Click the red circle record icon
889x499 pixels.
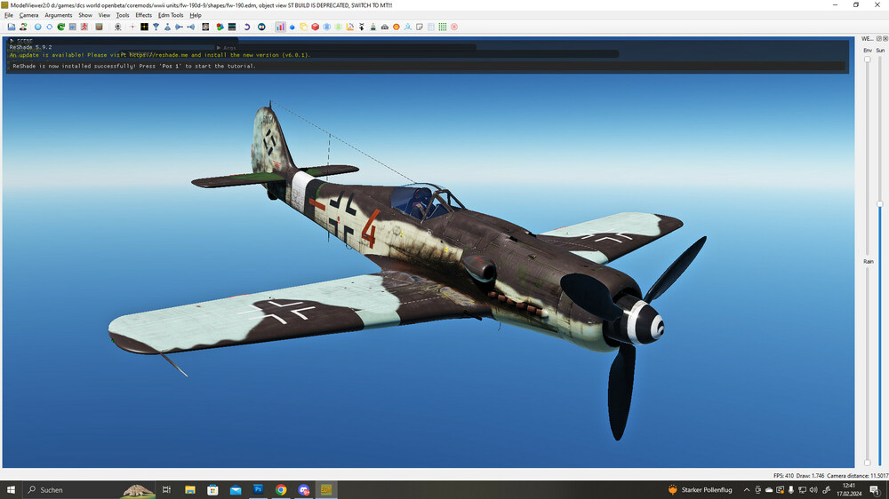click(454, 27)
